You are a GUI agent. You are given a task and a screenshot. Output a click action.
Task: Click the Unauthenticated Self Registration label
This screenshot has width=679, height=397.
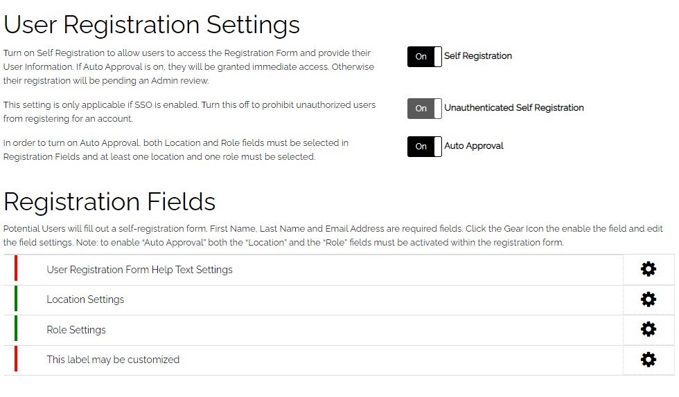(514, 108)
